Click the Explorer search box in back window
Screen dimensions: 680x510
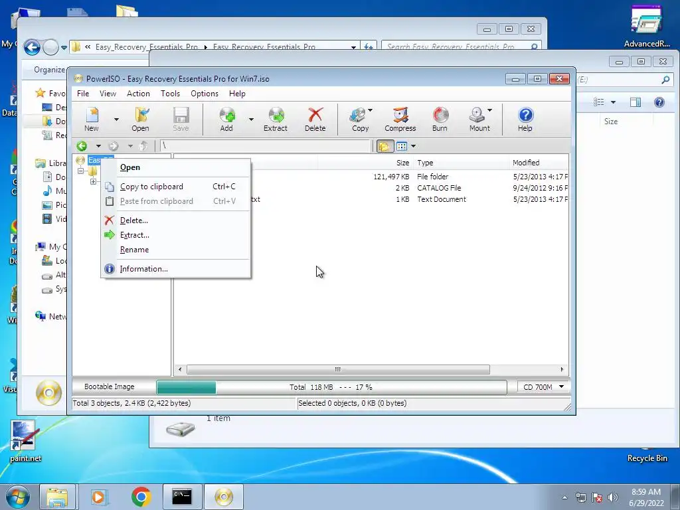(x=461, y=46)
